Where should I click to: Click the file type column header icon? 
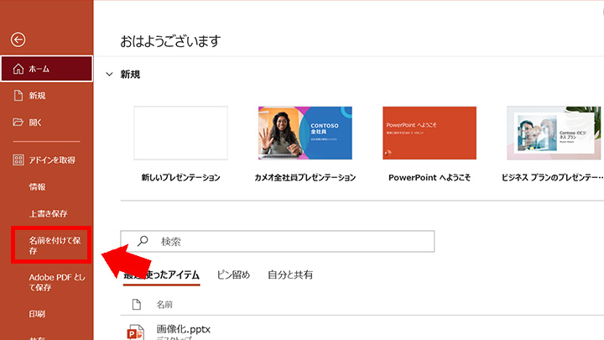(137, 305)
